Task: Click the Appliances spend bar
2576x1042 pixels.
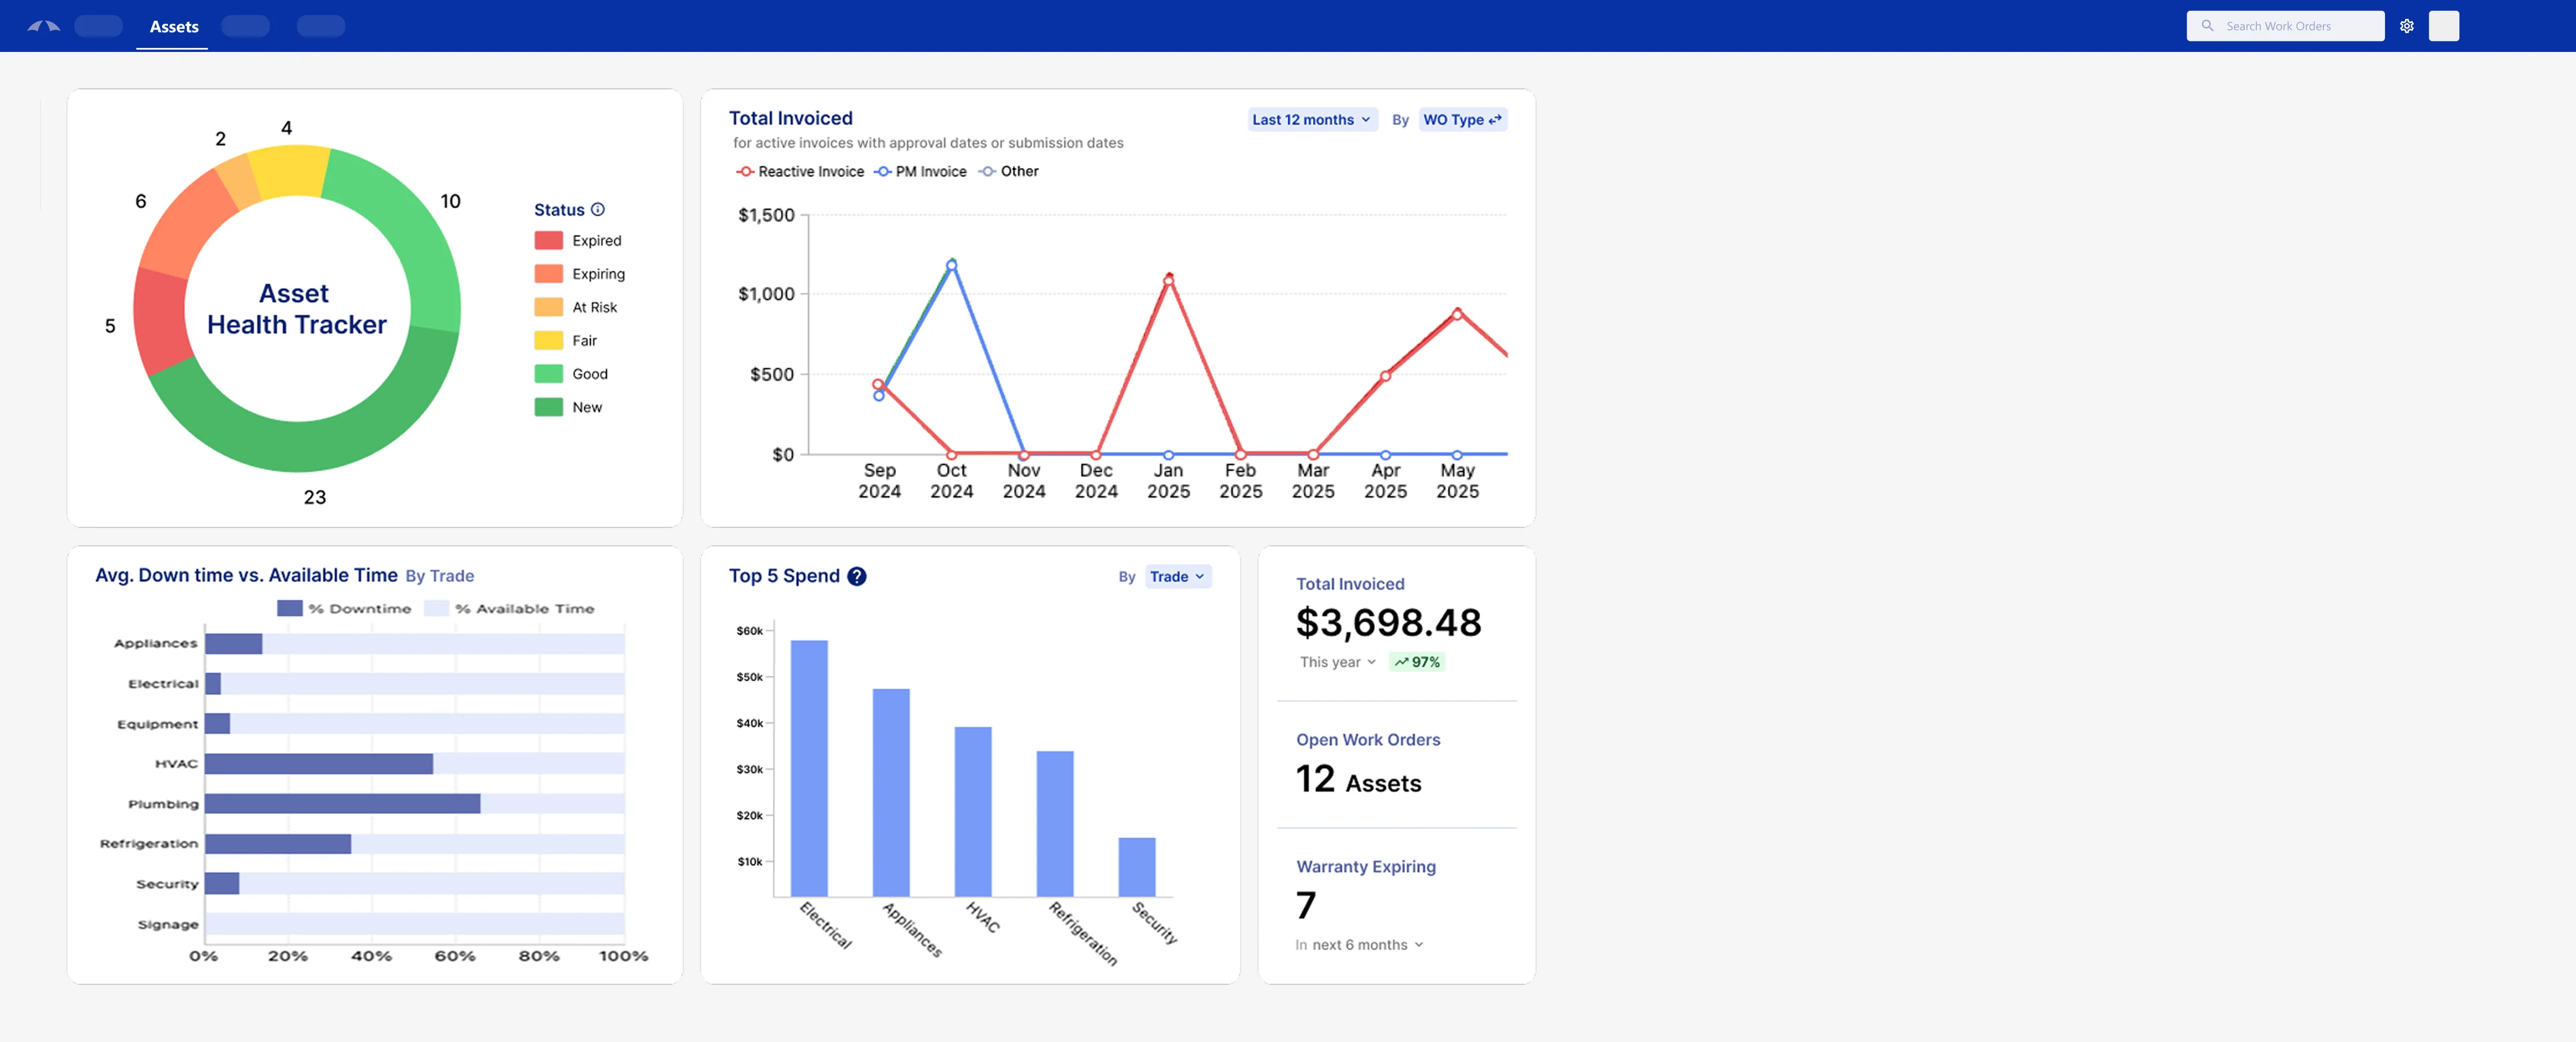Action: [891, 793]
